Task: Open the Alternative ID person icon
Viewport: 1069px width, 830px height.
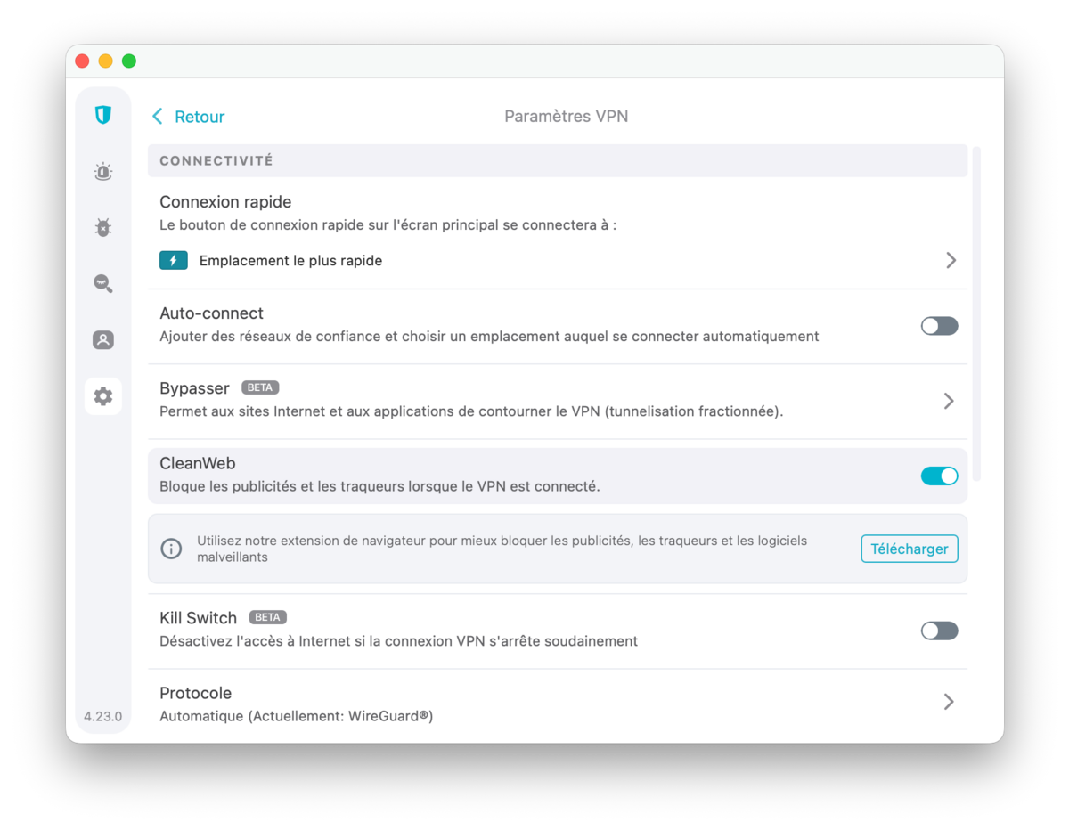Action: pyautogui.click(x=103, y=340)
